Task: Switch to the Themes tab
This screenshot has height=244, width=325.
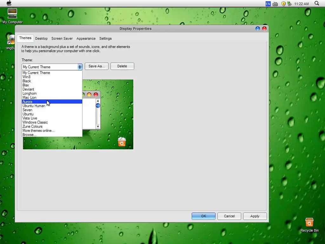Action: [x=25, y=38]
